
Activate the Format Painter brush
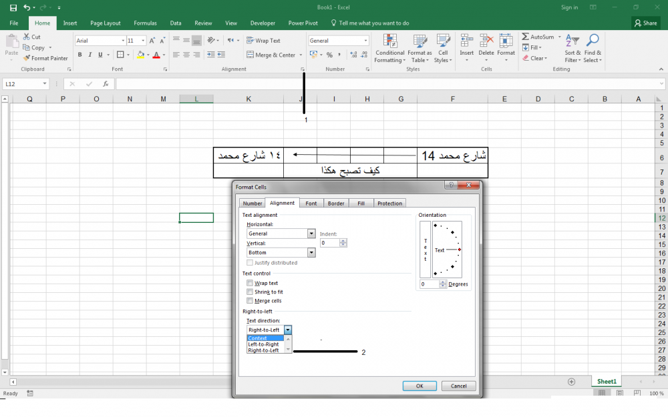pyautogui.click(x=27, y=58)
